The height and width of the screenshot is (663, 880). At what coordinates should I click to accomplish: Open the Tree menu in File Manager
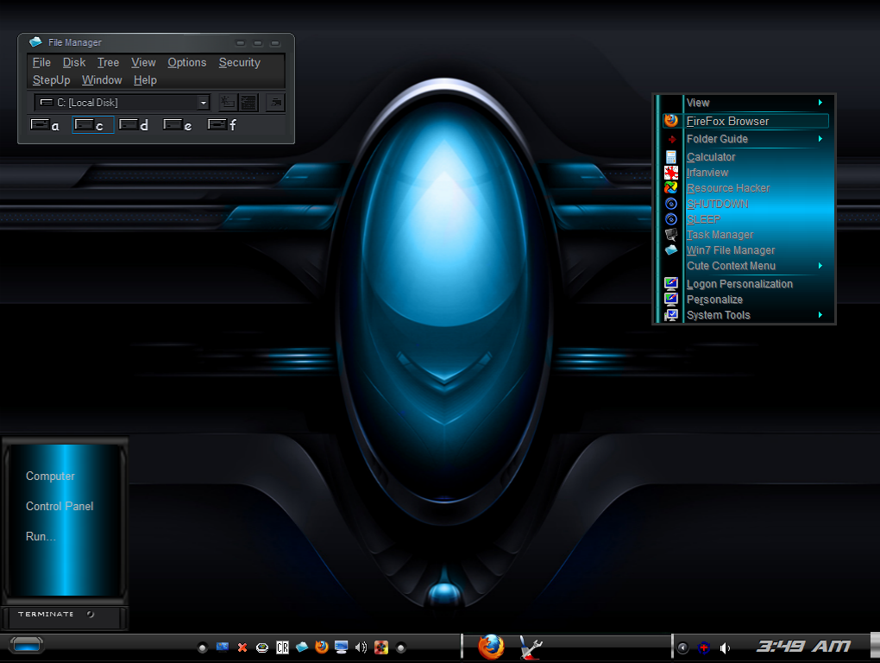click(x=108, y=62)
